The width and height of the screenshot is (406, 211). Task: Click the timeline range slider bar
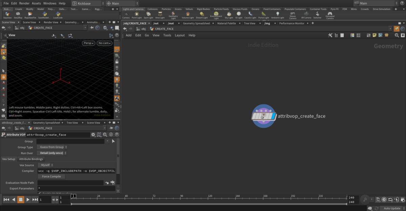tap(209, 204)
